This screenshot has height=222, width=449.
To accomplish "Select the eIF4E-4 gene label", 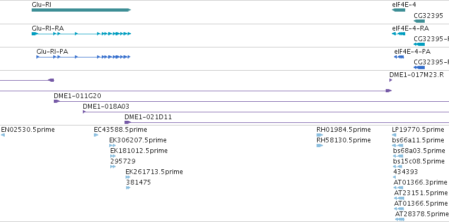I will pos(404,5).
